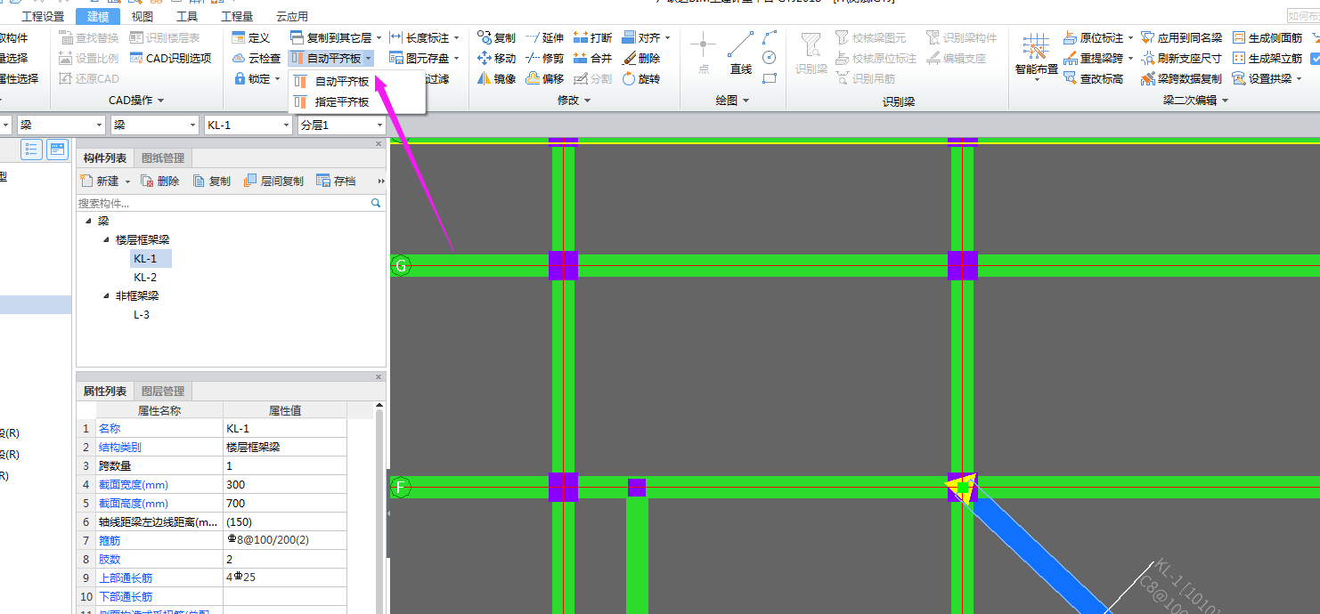Viewport: 1320px width, 614px height.
Task: Collapse the 非框架梁 tree node
Action: click(x=105, y=295)
